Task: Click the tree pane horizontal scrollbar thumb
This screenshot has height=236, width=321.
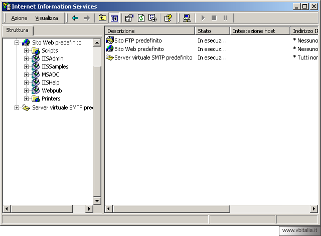Action: pyautogui.click(x=42, y=208)
